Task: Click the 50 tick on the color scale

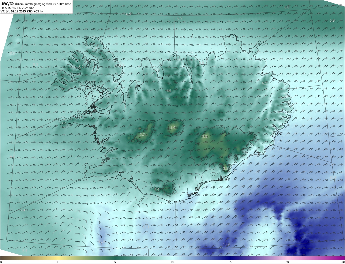Action: [x=343, y=262]
